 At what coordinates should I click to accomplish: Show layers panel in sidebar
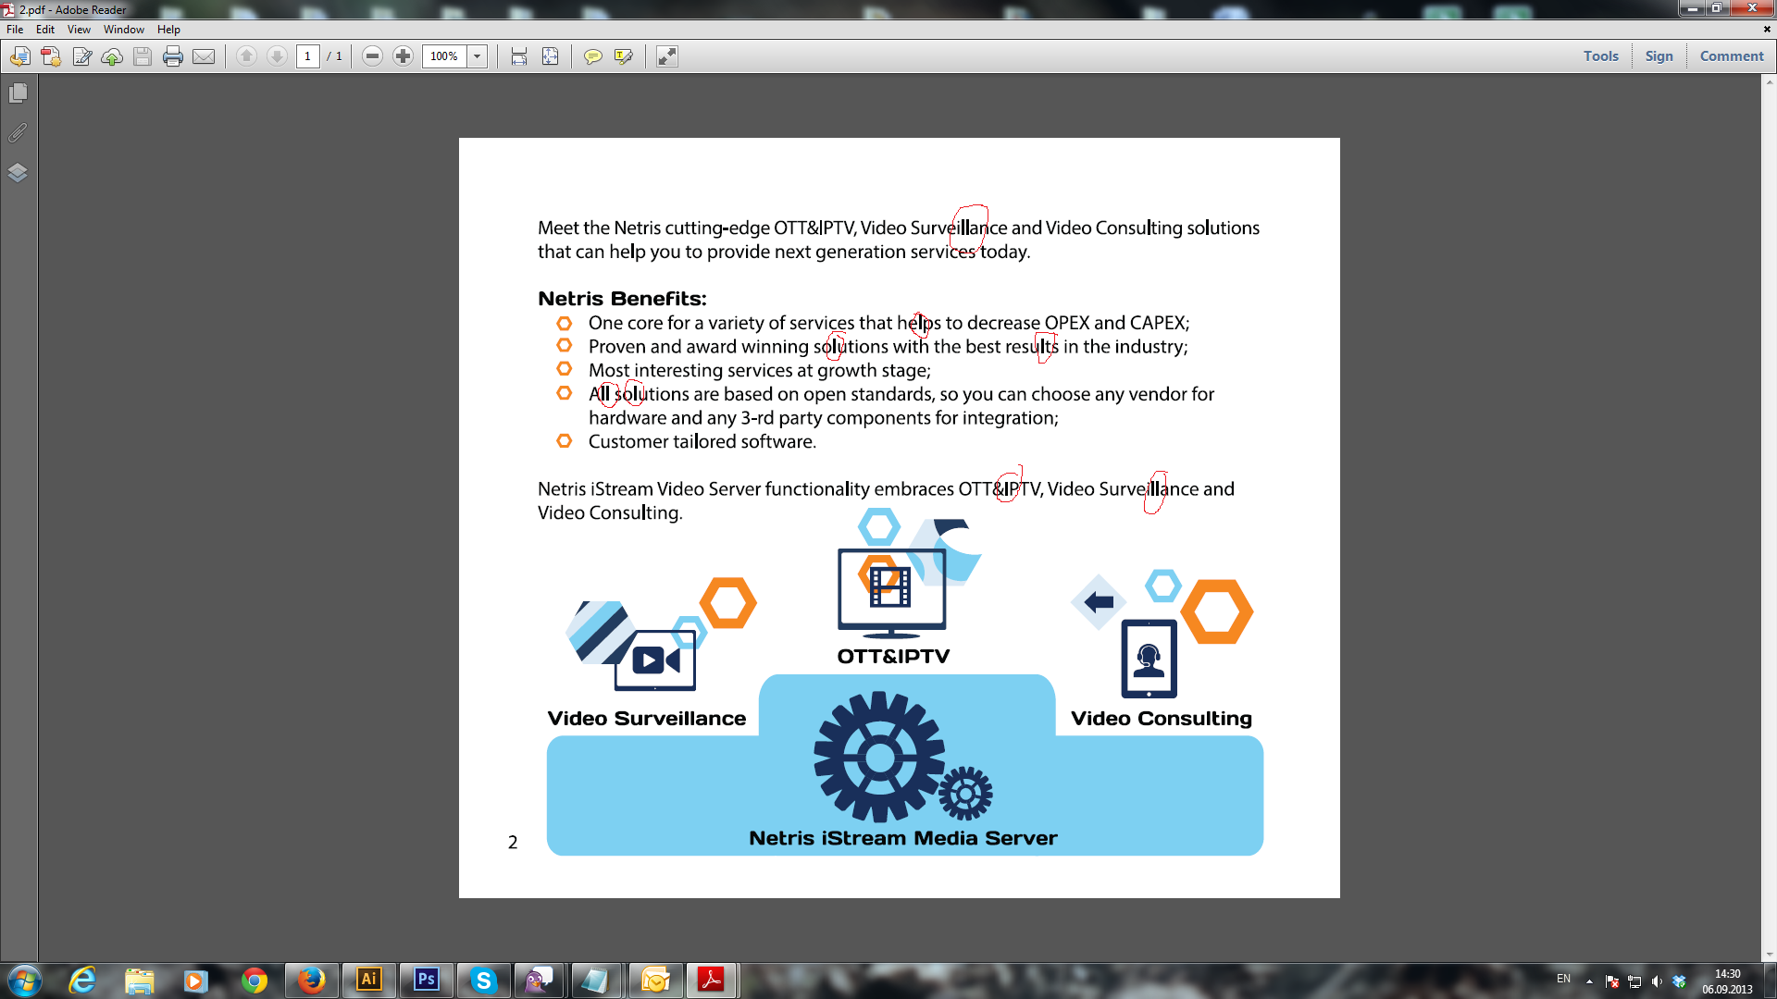pos(18,173)
